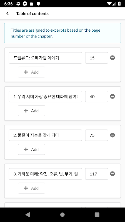Image resolution: width=125 pixels, height=222 pixels.
Task: Edit the chapter 1 title field
Action: coord(45,97)
